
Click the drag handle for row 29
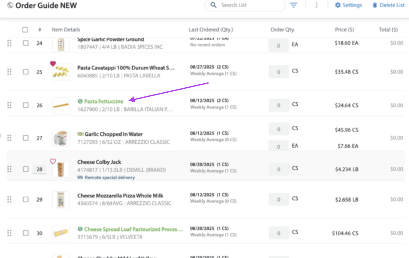(x=9, y=199)
